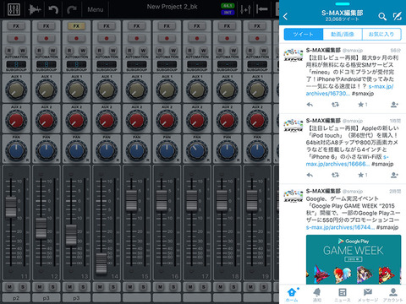
Task: Go back with the Twitter back arrow
Action: click(286, 16)
